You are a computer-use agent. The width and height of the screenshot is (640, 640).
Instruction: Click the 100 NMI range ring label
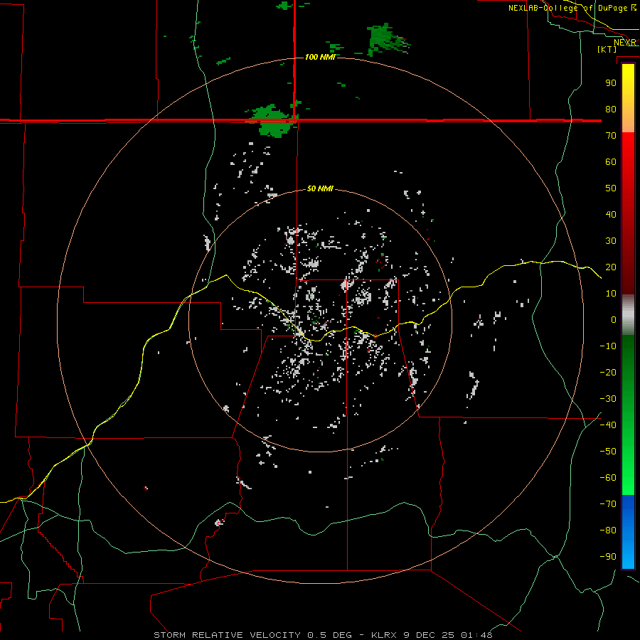pyautogui.click(x=320, y=57)
